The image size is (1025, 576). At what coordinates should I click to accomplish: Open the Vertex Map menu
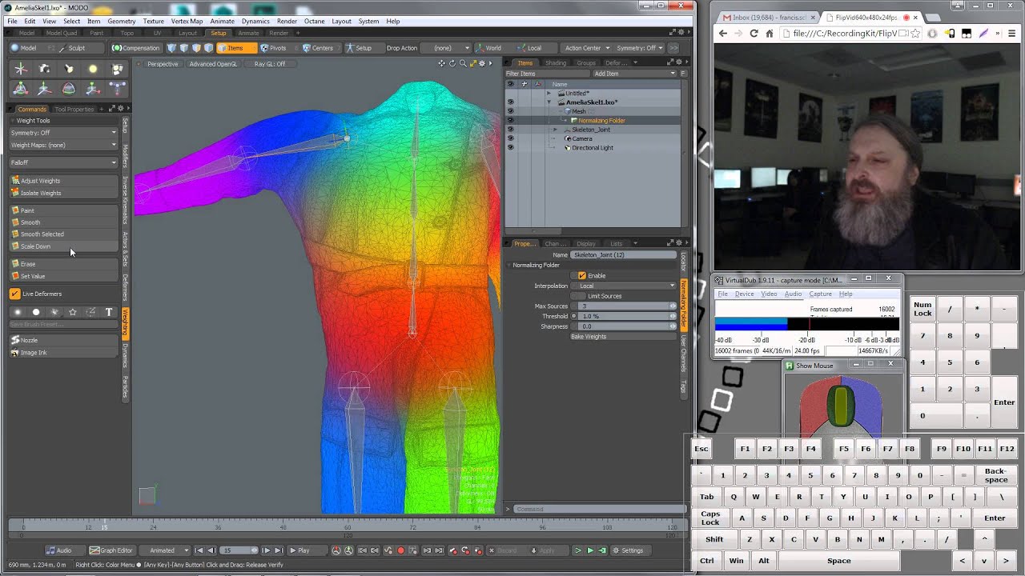[x=187, y=22]
